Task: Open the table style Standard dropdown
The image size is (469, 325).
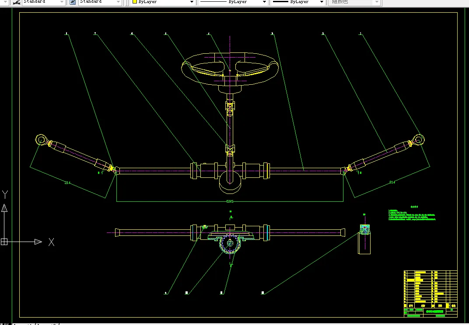Action: coord(100,2)
